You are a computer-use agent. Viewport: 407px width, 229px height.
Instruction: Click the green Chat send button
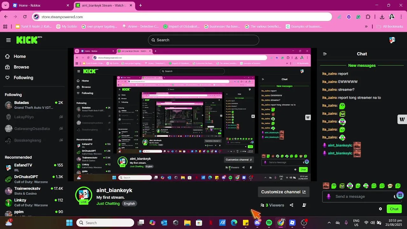pyautogui.click(x=394, y=209)
